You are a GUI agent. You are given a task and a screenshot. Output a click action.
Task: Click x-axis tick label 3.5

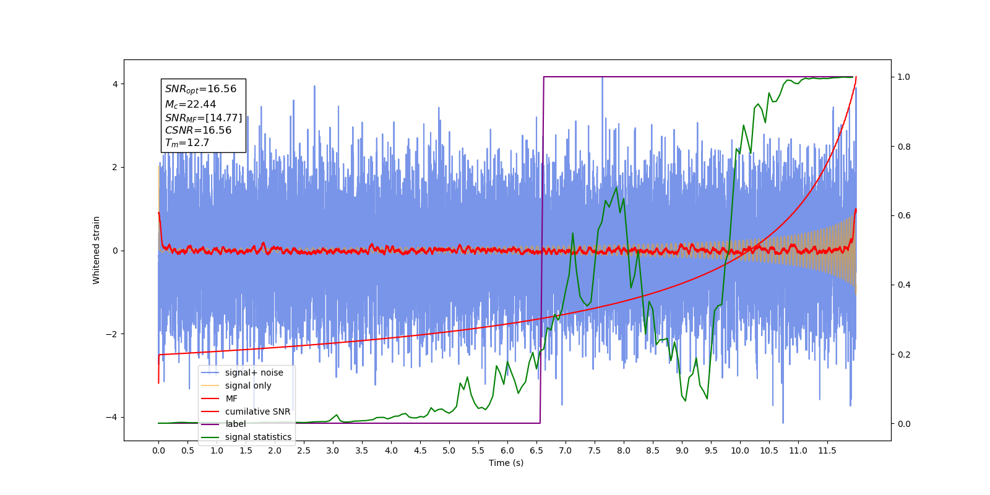click(x=362, y=450)
